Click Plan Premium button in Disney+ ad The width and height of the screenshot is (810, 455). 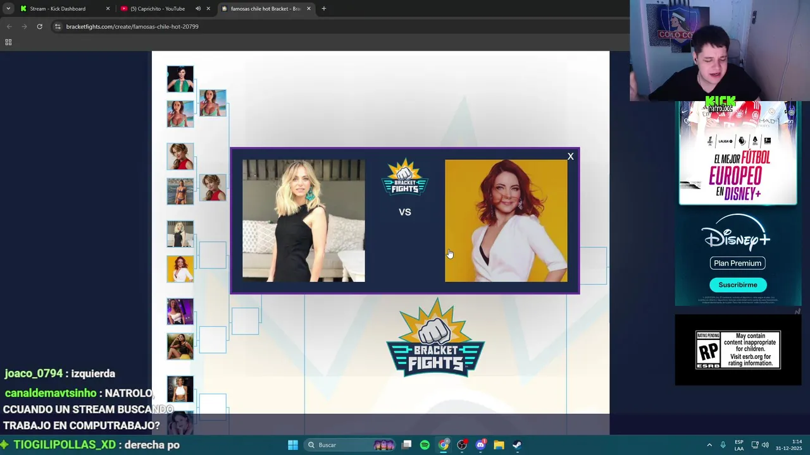pos(738,263)
